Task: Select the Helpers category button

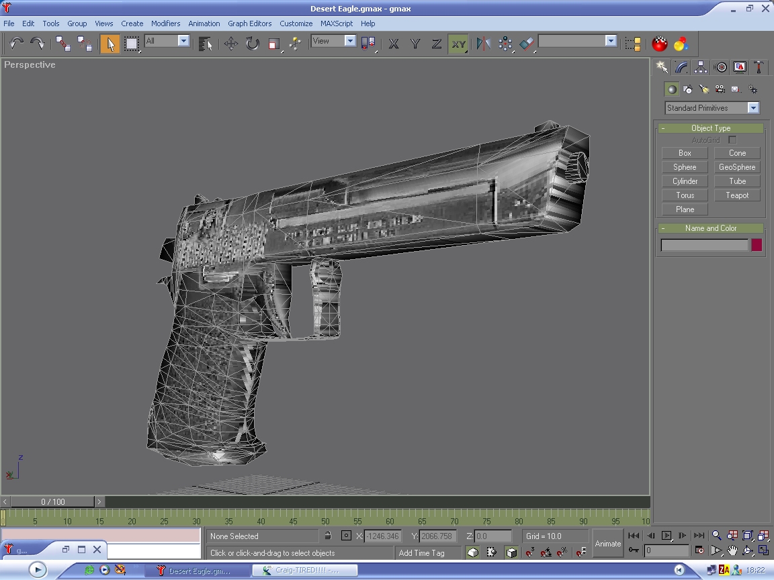Action: point(736,89)
